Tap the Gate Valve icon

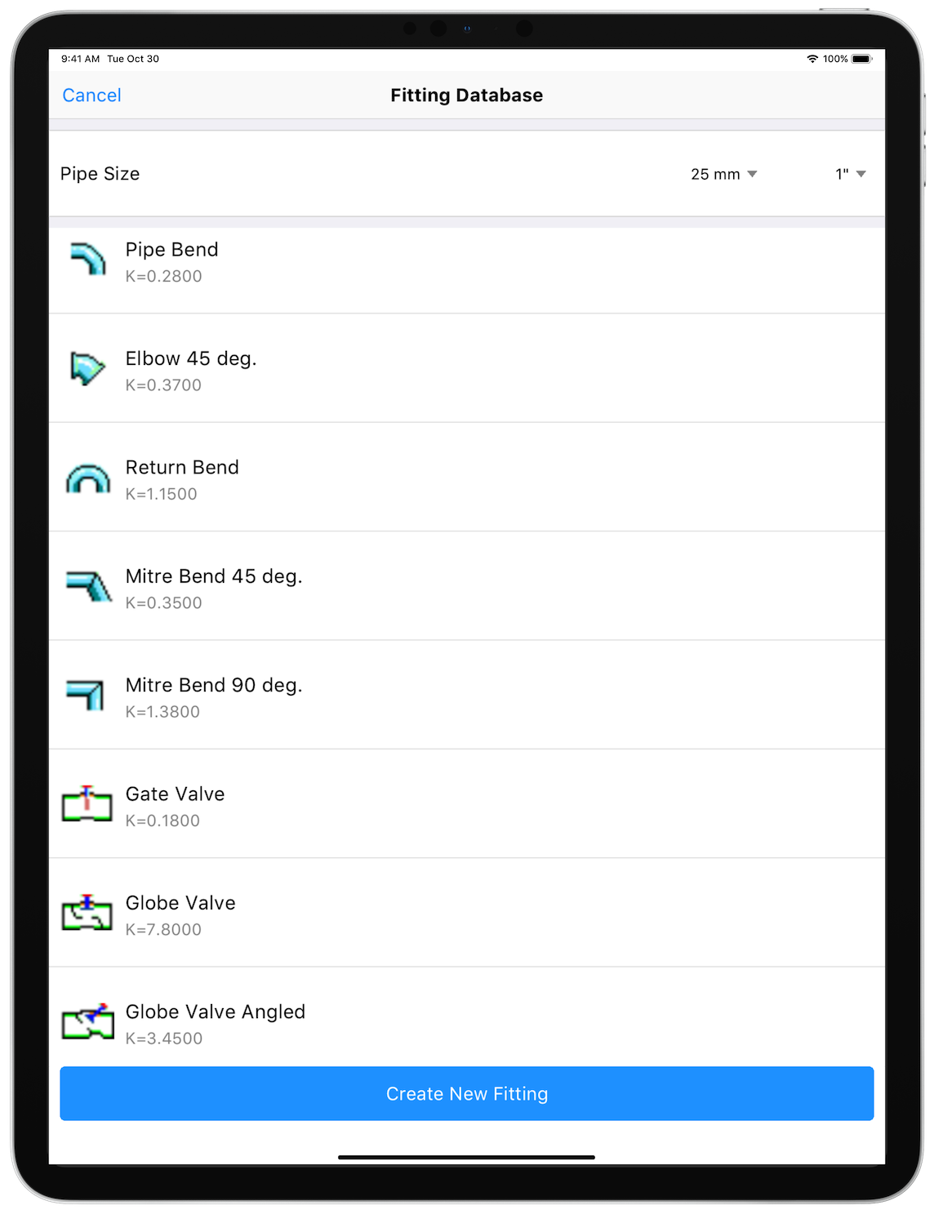point(87,804)
